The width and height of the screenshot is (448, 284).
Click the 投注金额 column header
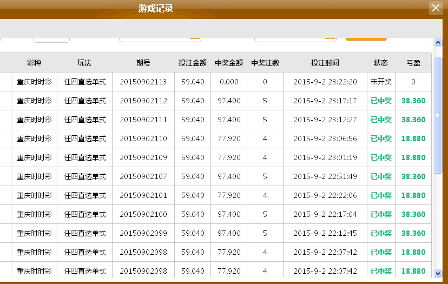coord(193,63)
